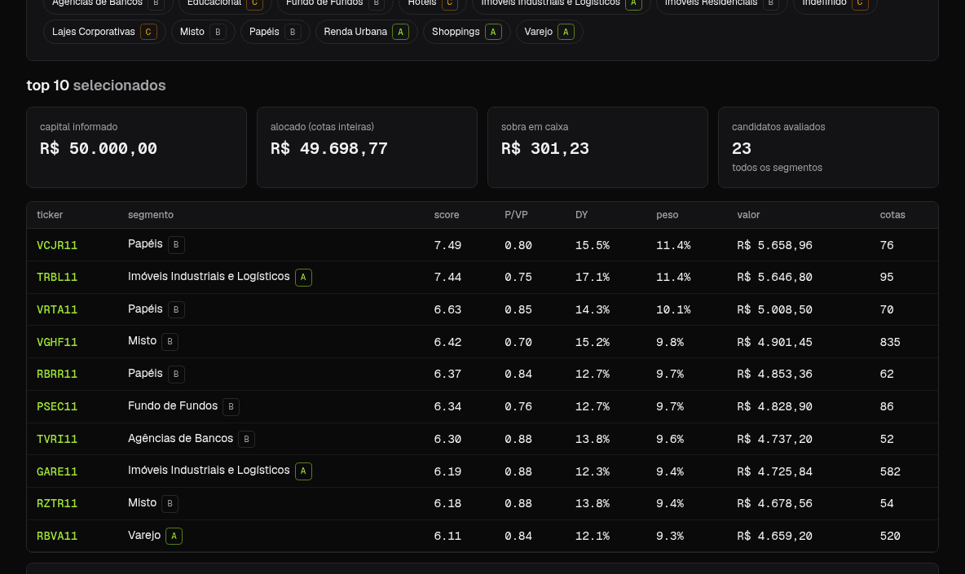Click the segmento column header
Image resolution: width=965 pixels, height=574 pixels.
[151, 215]
